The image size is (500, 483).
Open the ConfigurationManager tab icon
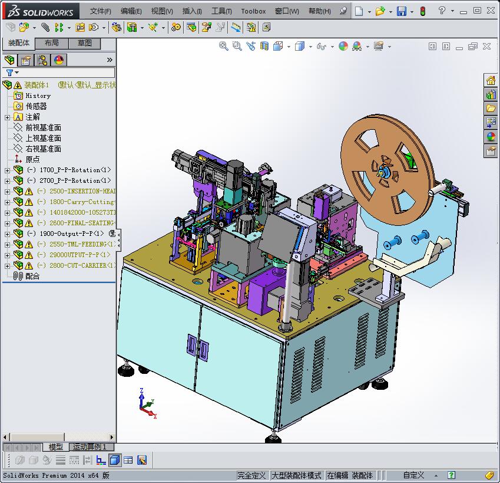click(x=42, y=60)
